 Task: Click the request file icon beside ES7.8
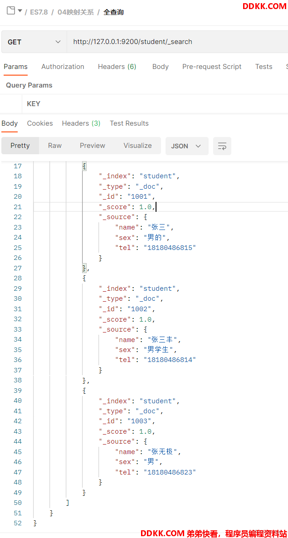pyautogui.click(x=10, y=10)
